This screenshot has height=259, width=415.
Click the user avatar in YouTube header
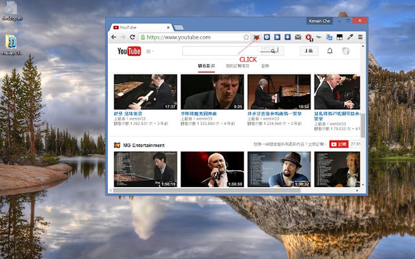coord(345,51)
